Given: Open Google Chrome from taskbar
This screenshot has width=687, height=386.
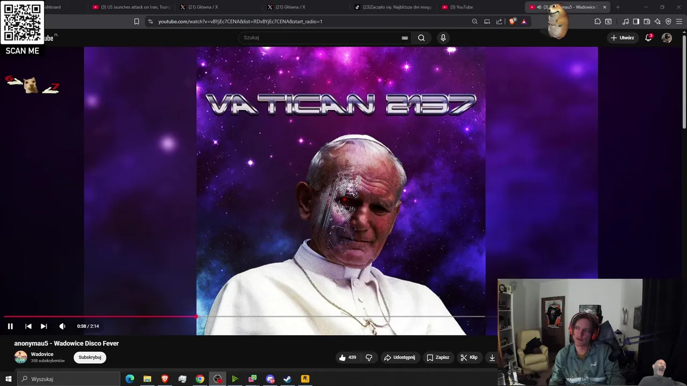Looking at the screenshot, I should tap(200, 379).
